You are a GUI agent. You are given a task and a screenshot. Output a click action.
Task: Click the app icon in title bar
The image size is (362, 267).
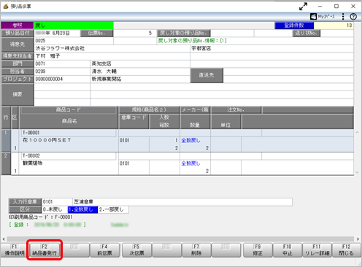click(x=6, y=7)
